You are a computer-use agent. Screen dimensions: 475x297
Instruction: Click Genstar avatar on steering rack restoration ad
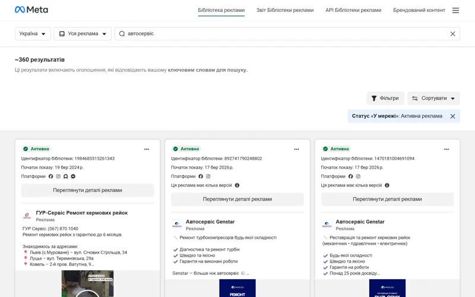[327, 225]
